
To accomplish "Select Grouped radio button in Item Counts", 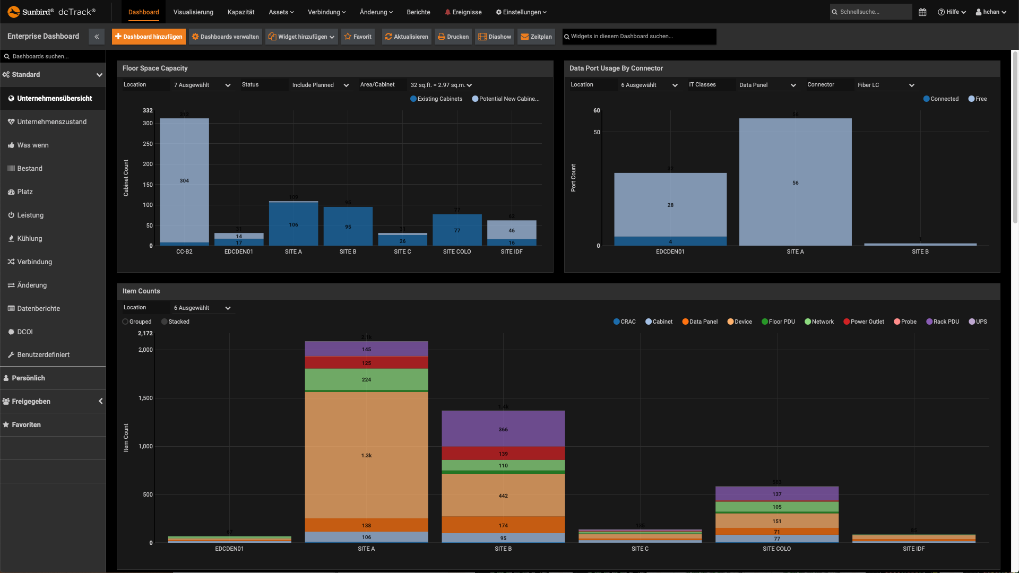I will 125,321.
